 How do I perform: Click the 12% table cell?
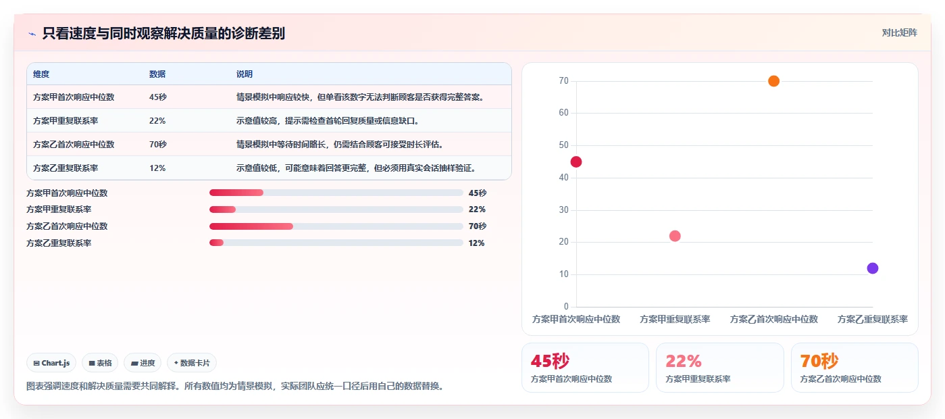click(x=157, y=168)
